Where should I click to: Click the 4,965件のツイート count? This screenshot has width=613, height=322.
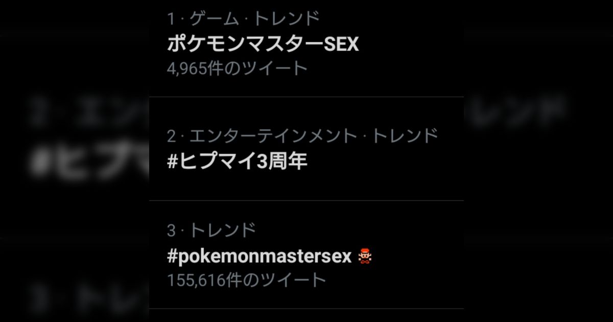[237, 68]
